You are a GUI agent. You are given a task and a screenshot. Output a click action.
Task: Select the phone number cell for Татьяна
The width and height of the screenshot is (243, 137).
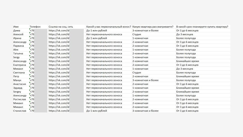pyautogui.click(x=32, y=53)
